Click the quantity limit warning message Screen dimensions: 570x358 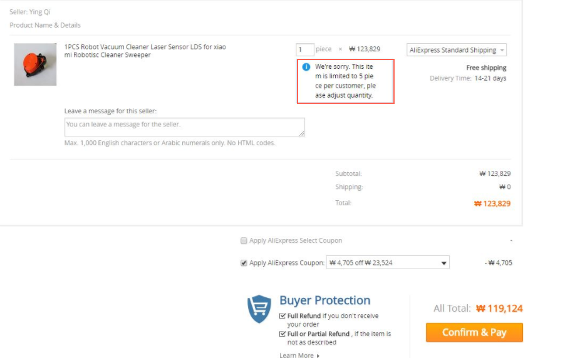click(345, 81)
